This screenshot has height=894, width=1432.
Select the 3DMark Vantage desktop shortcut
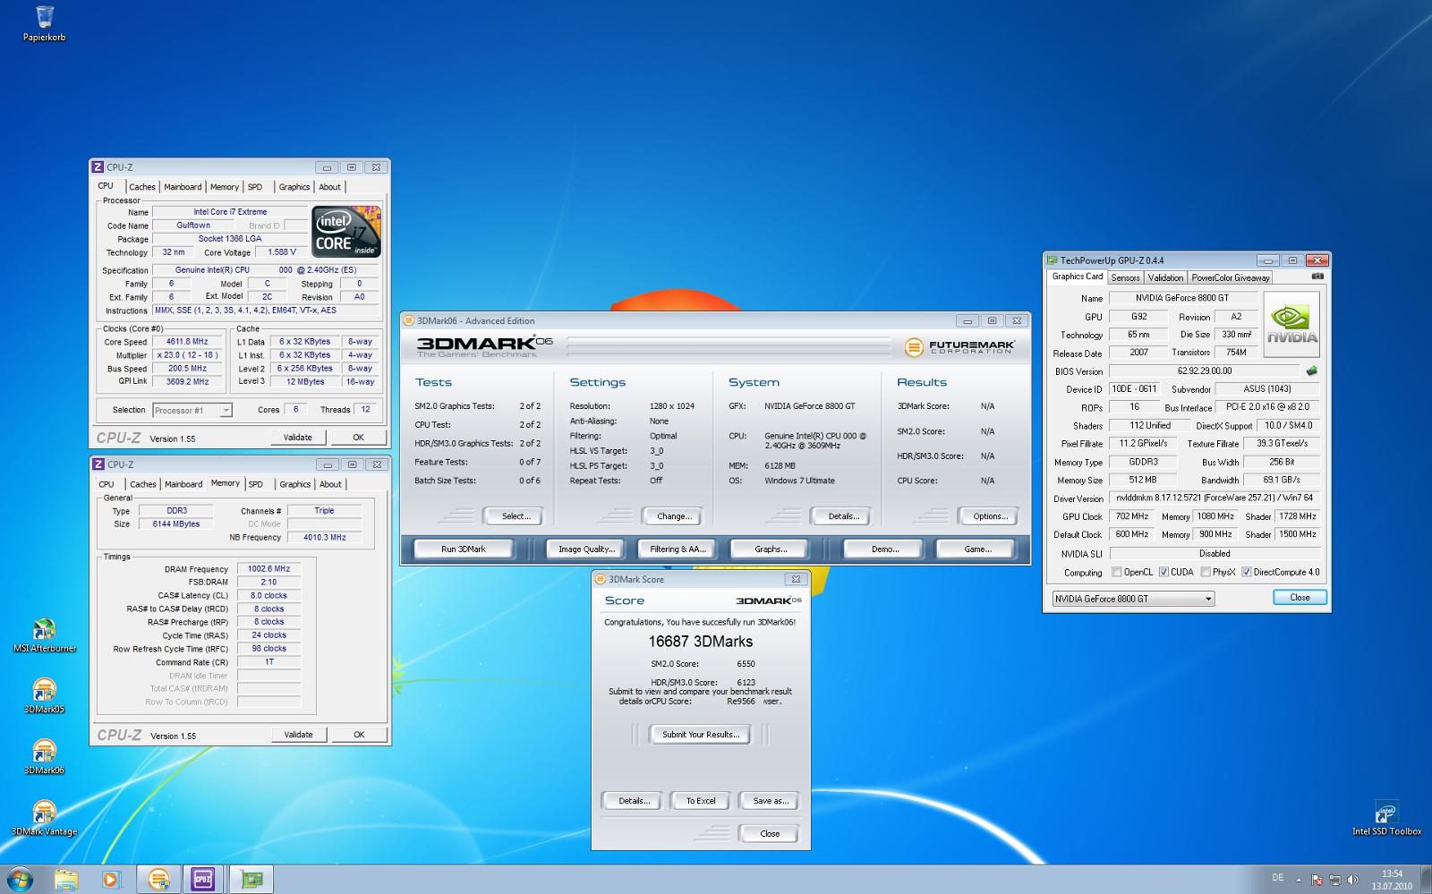tap(44, 818)
